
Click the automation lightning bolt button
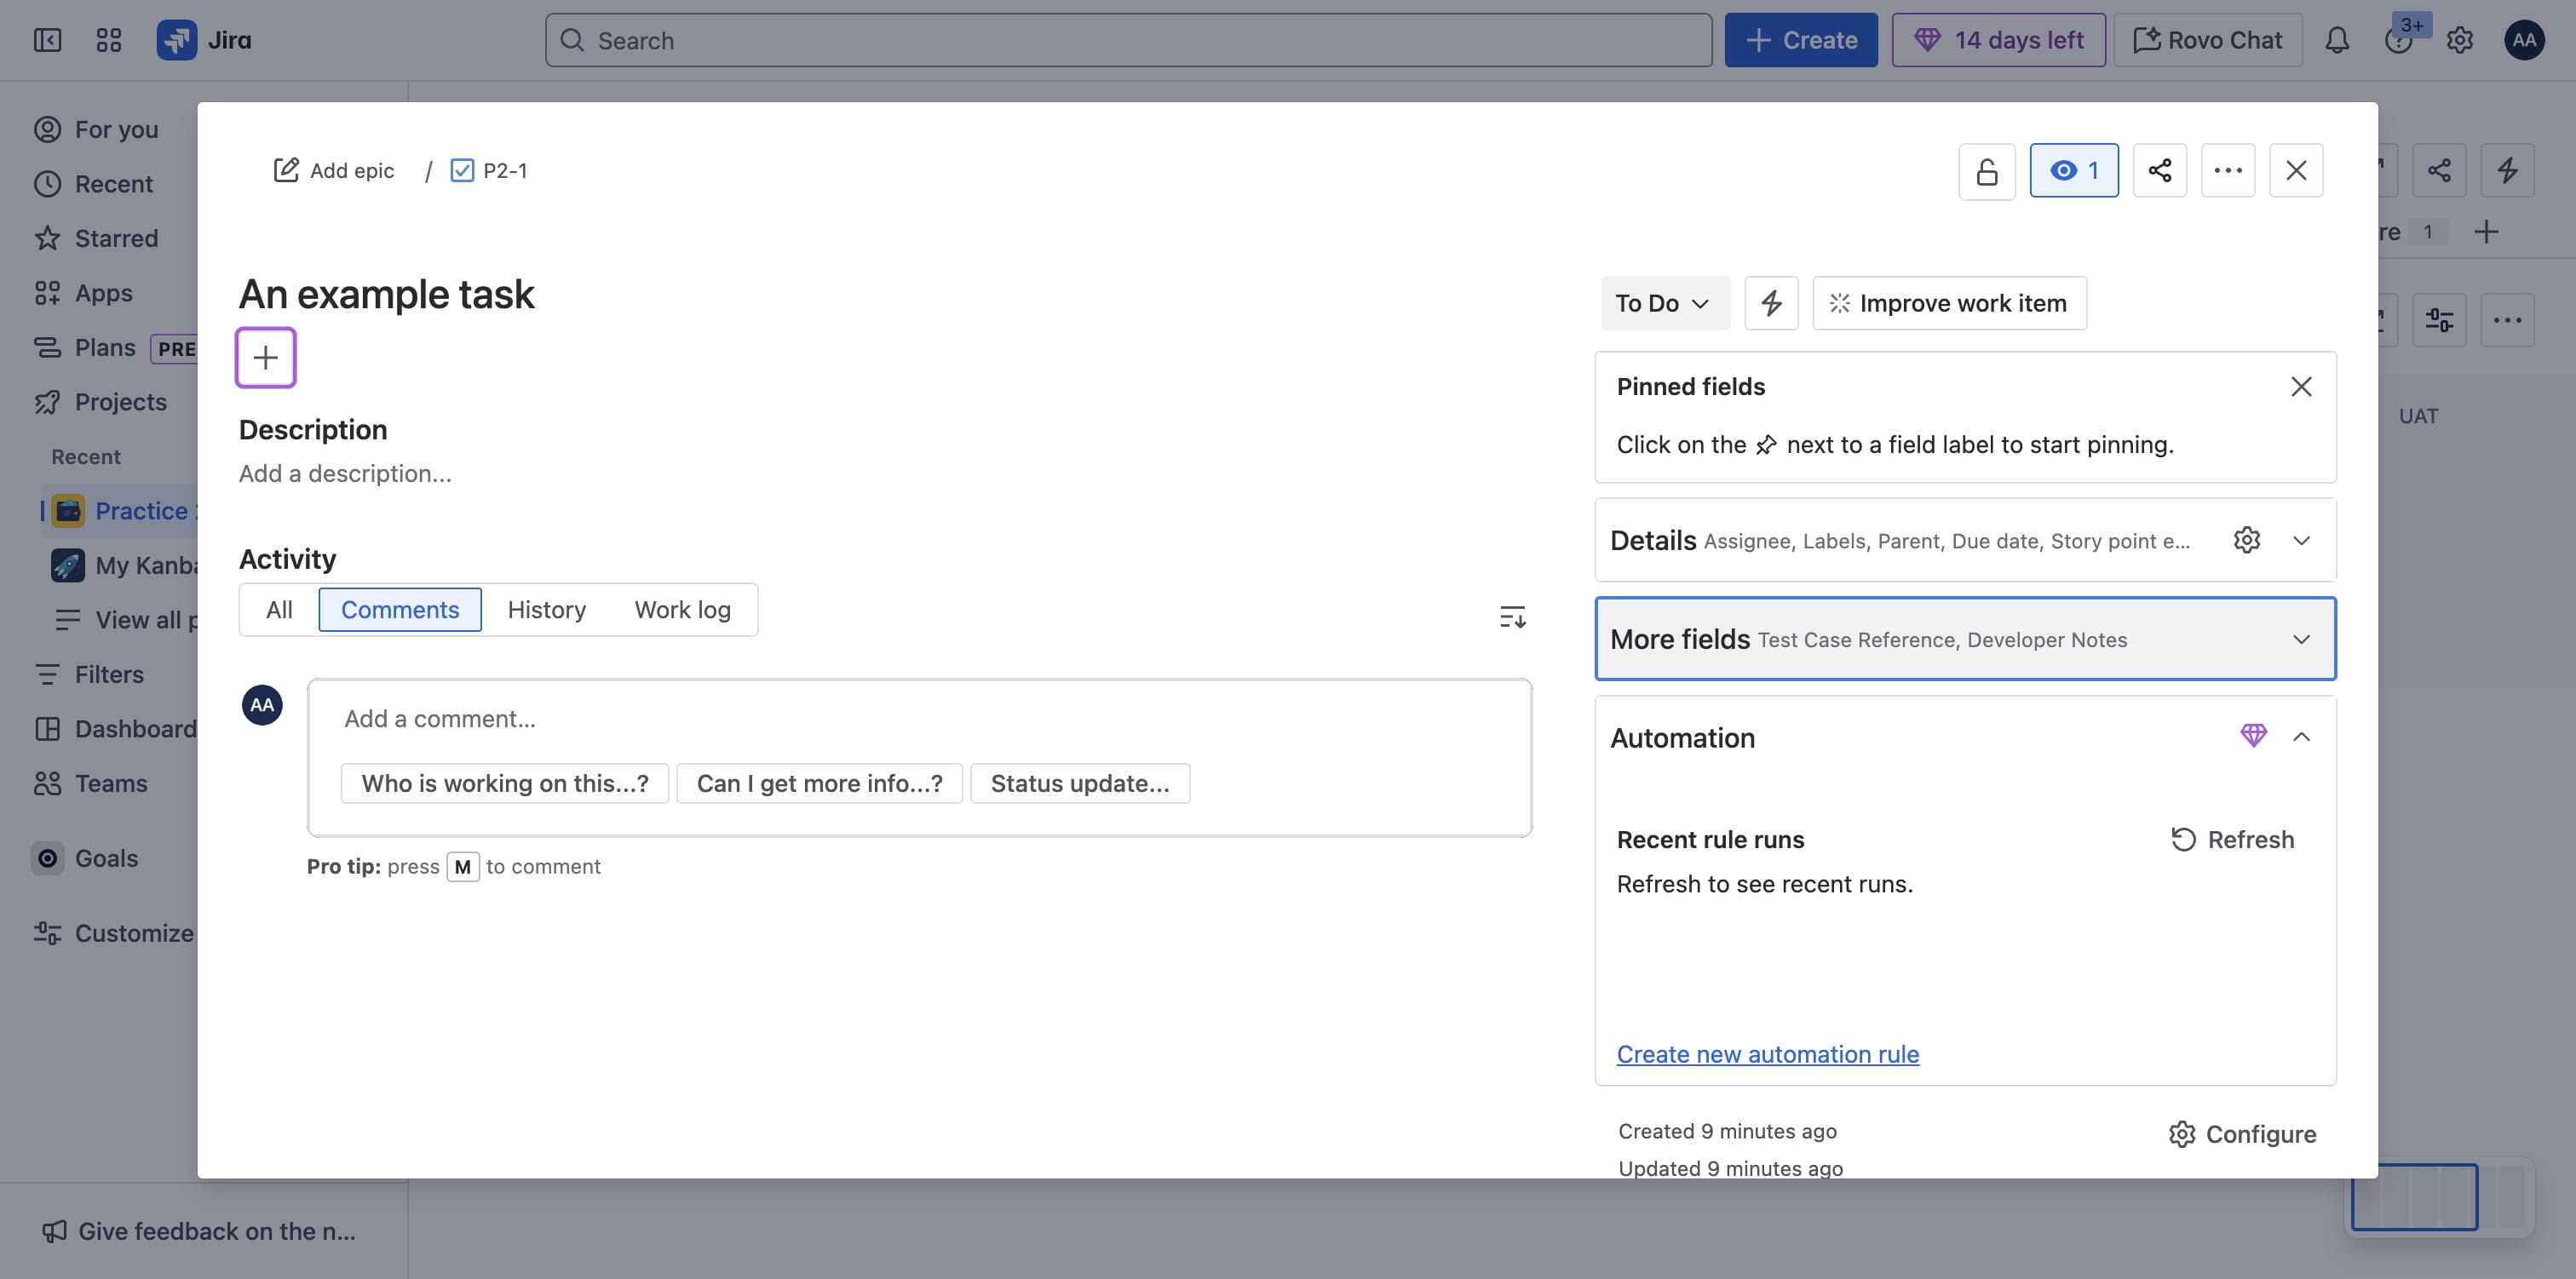coord(1771,303)
